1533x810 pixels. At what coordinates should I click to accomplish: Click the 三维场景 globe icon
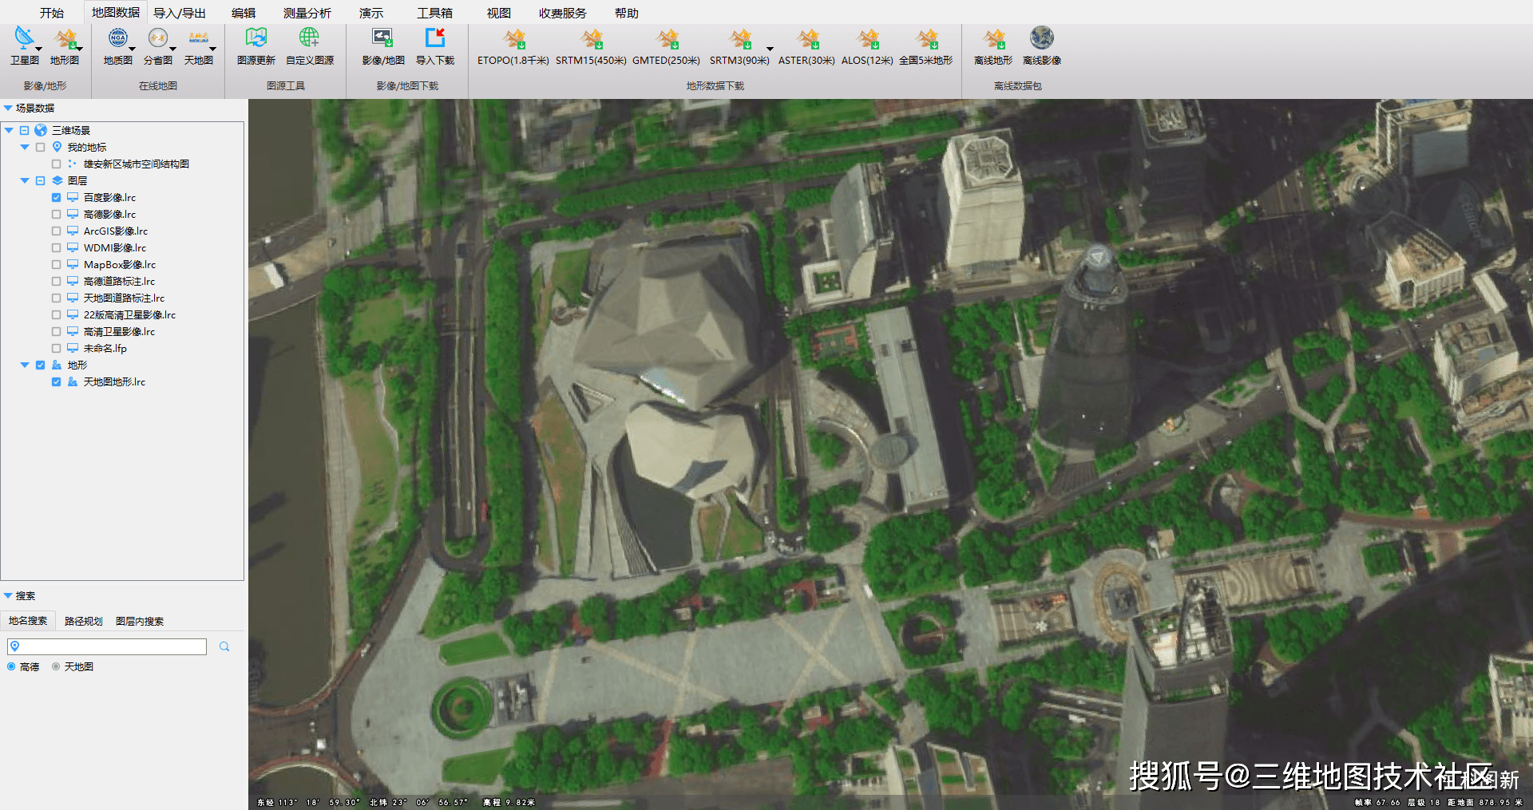[41, 130]
